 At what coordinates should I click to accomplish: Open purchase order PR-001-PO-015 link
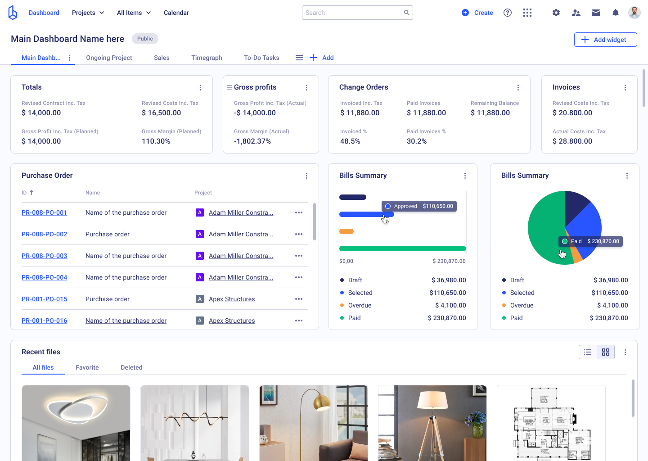click(x=44, y=299)
